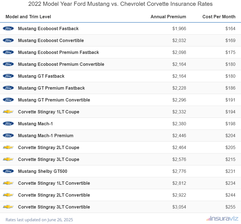Select the Corvette Stingray 2LT Convertible name
The image size is (241, 224).
(54, 195)
